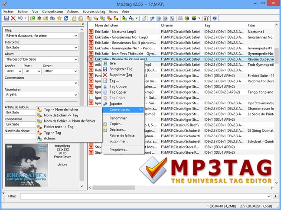Viewport: 281px width, 210px height.
Task: Click the Erik Satie cover art thumbnail
Action: (26, 165)
